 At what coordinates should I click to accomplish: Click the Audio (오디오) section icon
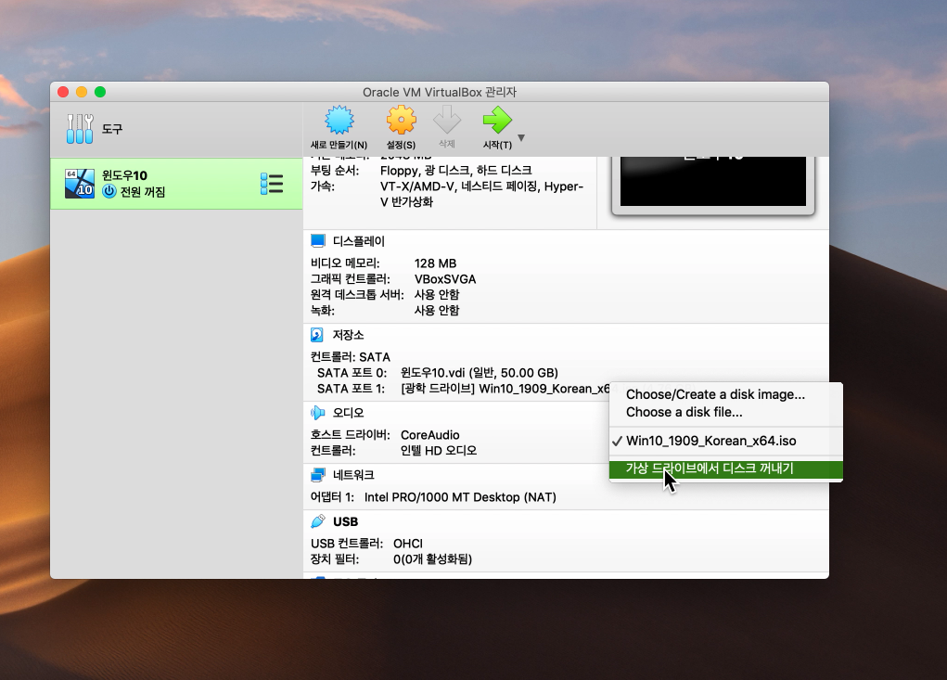[x=318, y=413]
